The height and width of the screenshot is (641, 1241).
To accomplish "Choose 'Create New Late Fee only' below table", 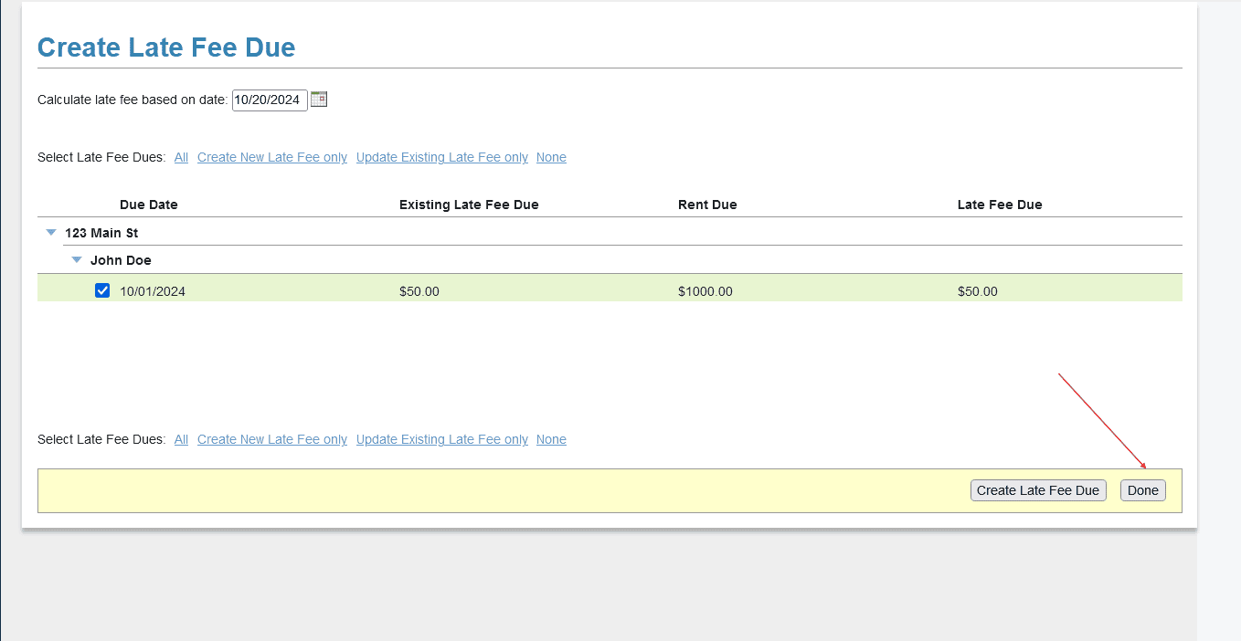I will click(x=272, y=439).
